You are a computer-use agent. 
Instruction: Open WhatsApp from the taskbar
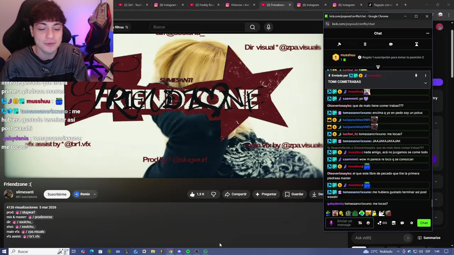click(205, 251)
